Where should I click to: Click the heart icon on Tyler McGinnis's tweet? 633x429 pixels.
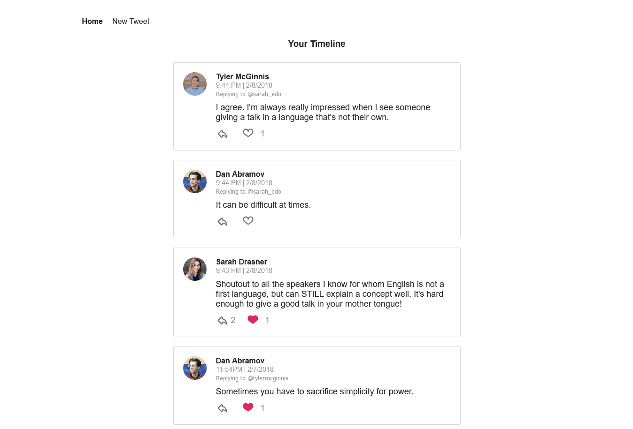tap(248, 133)
